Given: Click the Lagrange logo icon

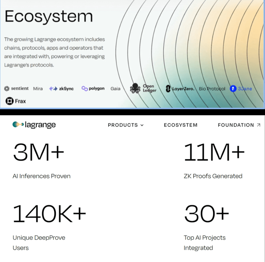Looking at the screenshot, I should (18, 125).
